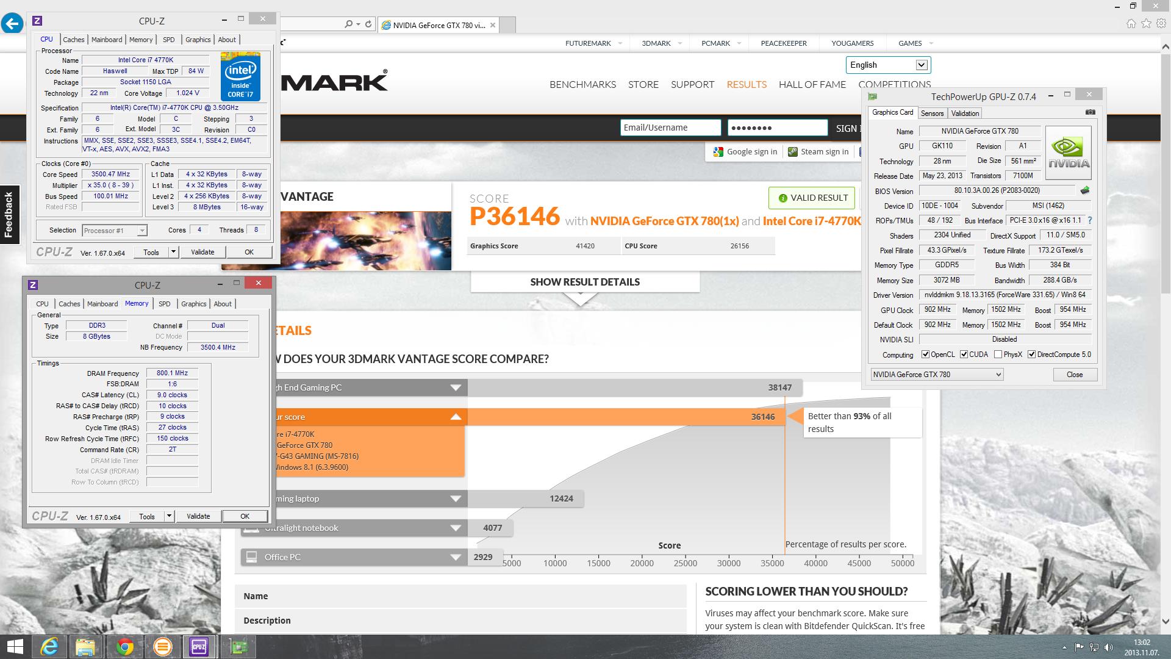Click the browser favorites star icon
The image size is (1171, 659).
click(1146, 24)
